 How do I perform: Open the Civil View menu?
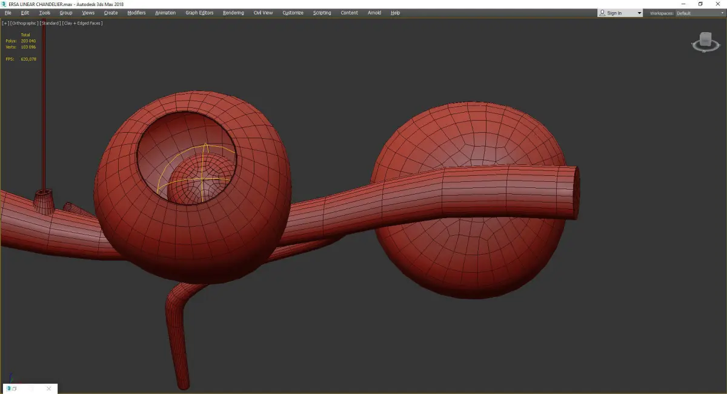point(263,13)
